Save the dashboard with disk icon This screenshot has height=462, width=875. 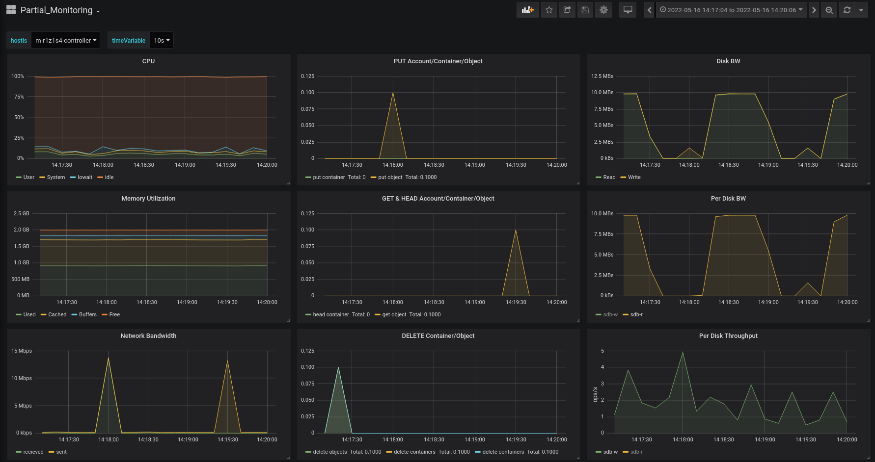585,10
